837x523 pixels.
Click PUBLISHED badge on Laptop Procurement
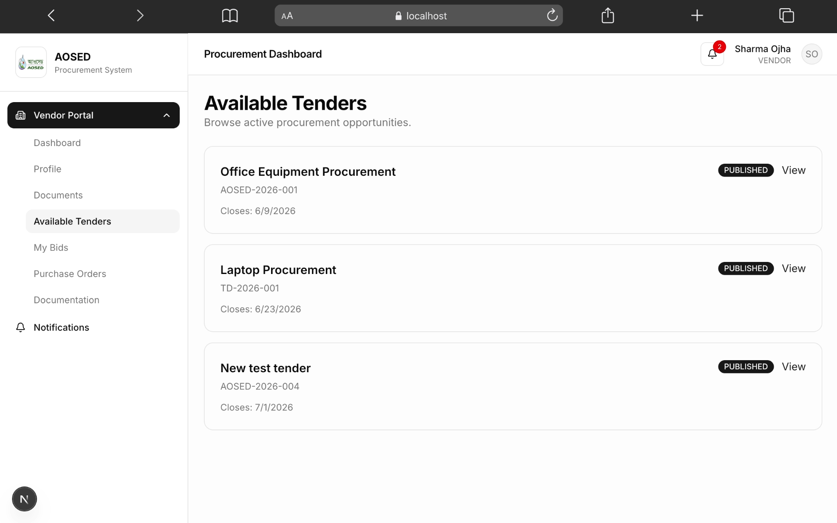pyautogui.click(x=746, y=269)
